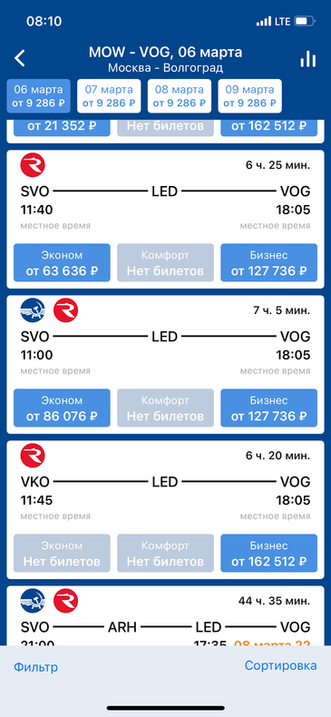Choose Эконом fare от 86 076 ₽
The image size is (331, 717).
coord(62,408)
